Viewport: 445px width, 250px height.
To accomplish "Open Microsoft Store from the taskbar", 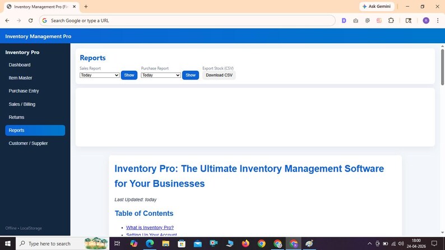I will coord(182,243).
